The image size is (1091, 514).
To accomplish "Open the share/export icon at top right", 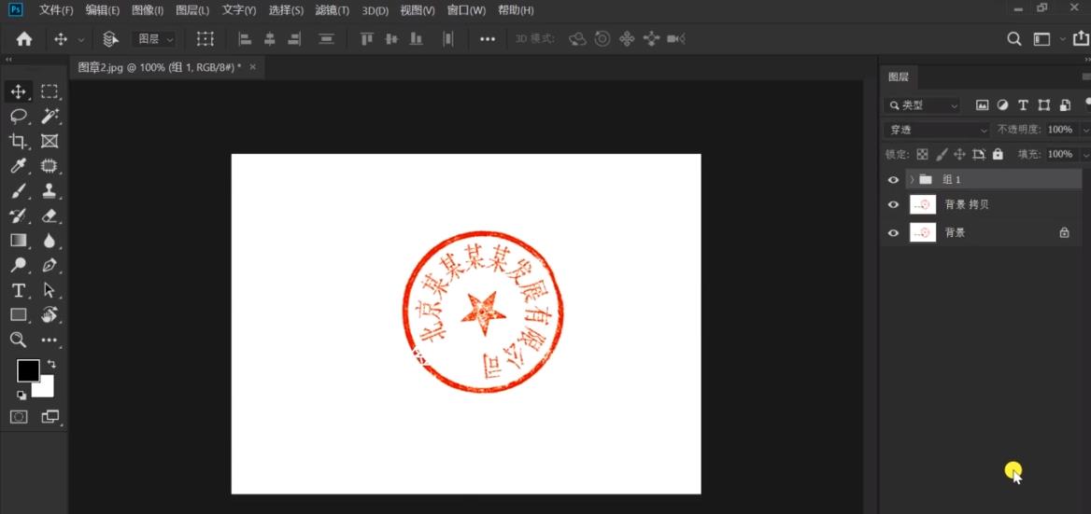I will click(x=1082, y=39).
